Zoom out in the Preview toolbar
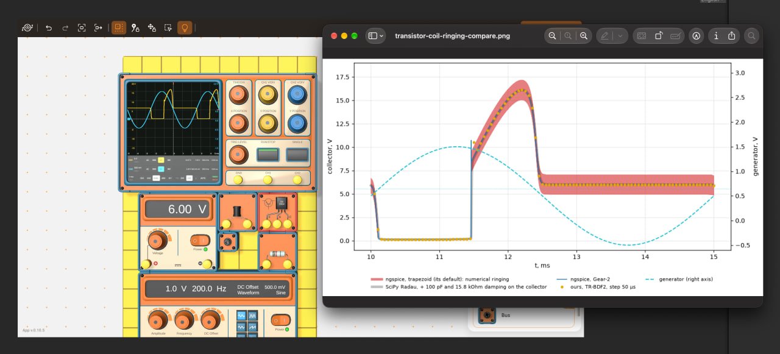The image size is (780, 354). [552, 36]
